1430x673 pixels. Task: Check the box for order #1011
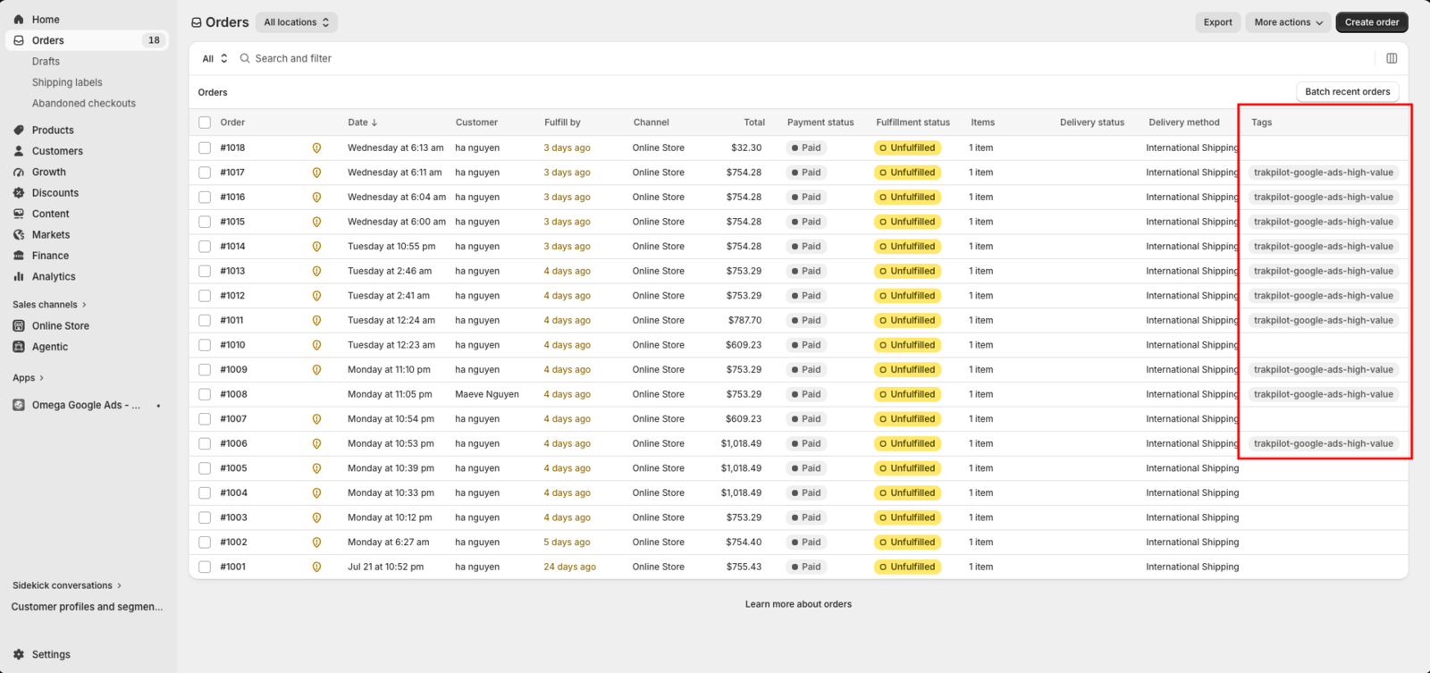[205, 320]
